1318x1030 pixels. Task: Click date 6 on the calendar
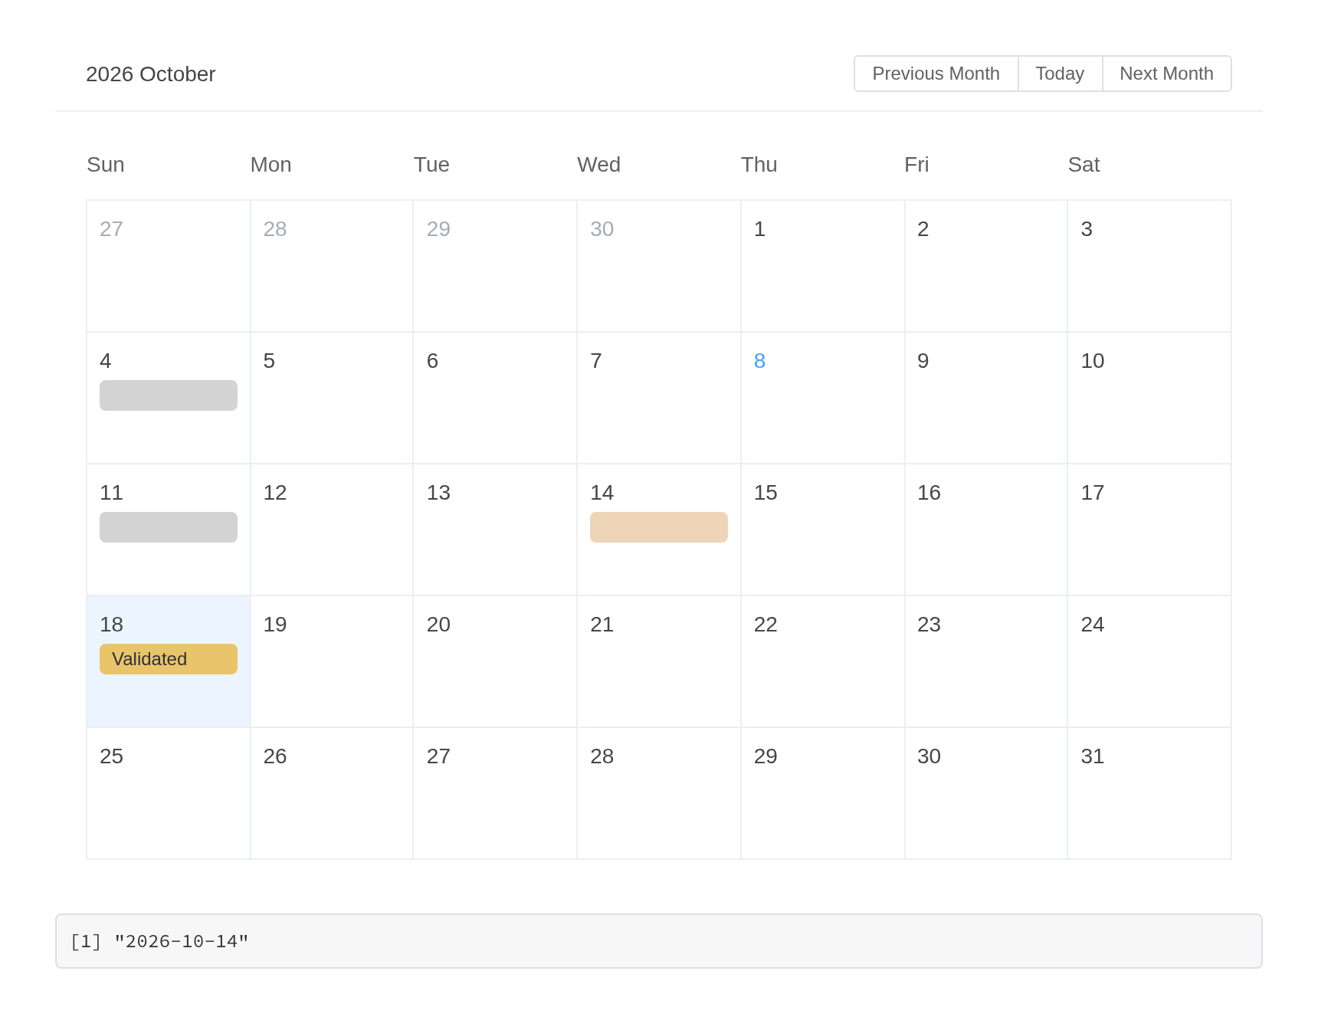[495, 398]
